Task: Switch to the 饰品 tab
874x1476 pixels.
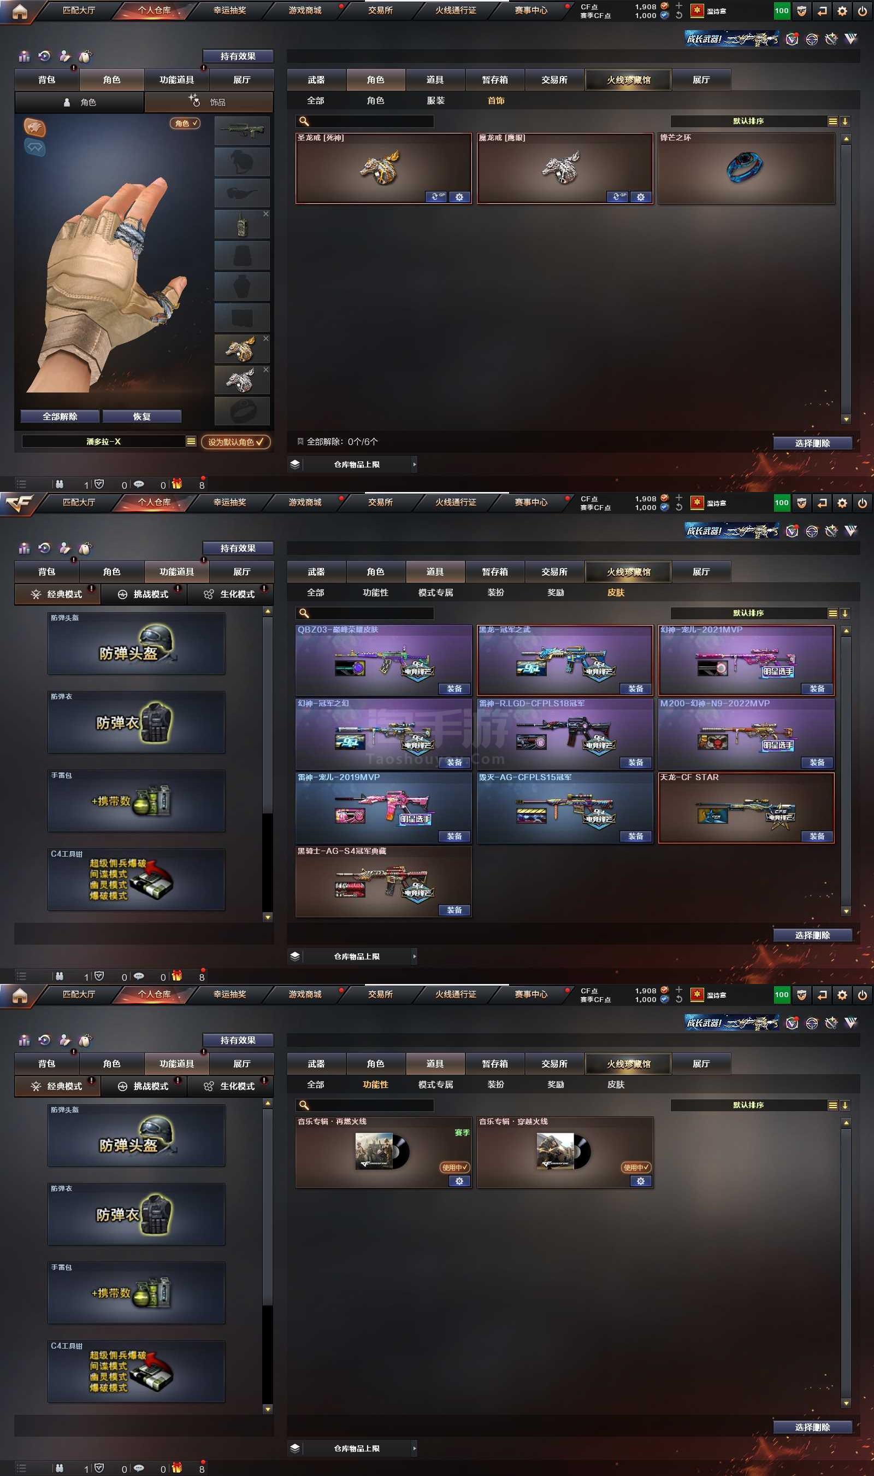Action: click(209, 102)
